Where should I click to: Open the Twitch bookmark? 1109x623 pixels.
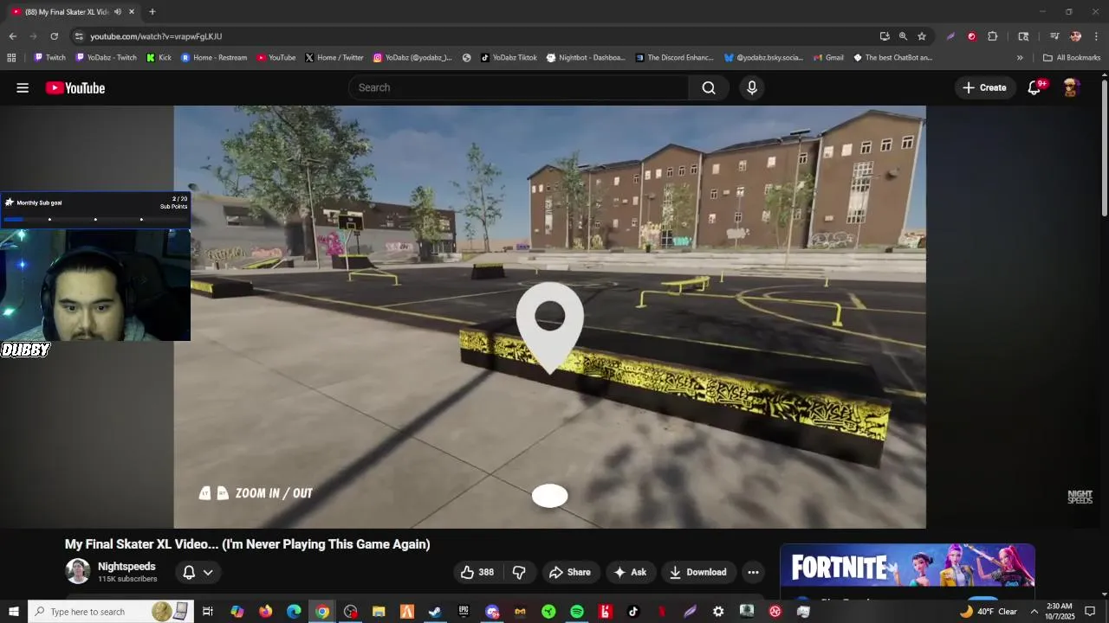tap(49, 58)
